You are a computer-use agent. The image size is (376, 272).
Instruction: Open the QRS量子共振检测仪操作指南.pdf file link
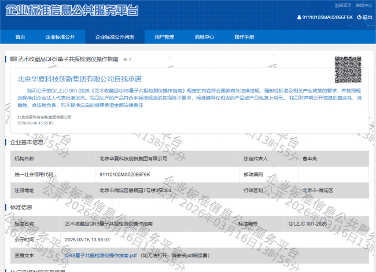click(x=101, y=255)
